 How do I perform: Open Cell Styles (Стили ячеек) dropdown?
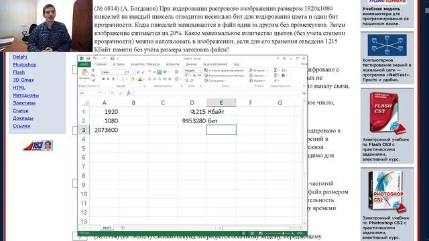point(215,80)
